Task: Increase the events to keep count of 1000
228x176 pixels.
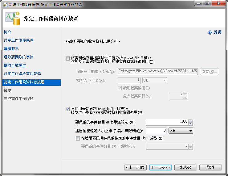Action: (x=190, y=121)
